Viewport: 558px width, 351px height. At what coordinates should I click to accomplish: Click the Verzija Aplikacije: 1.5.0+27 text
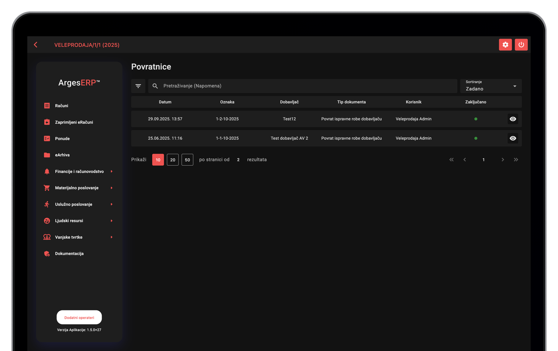tap(79, 330)
